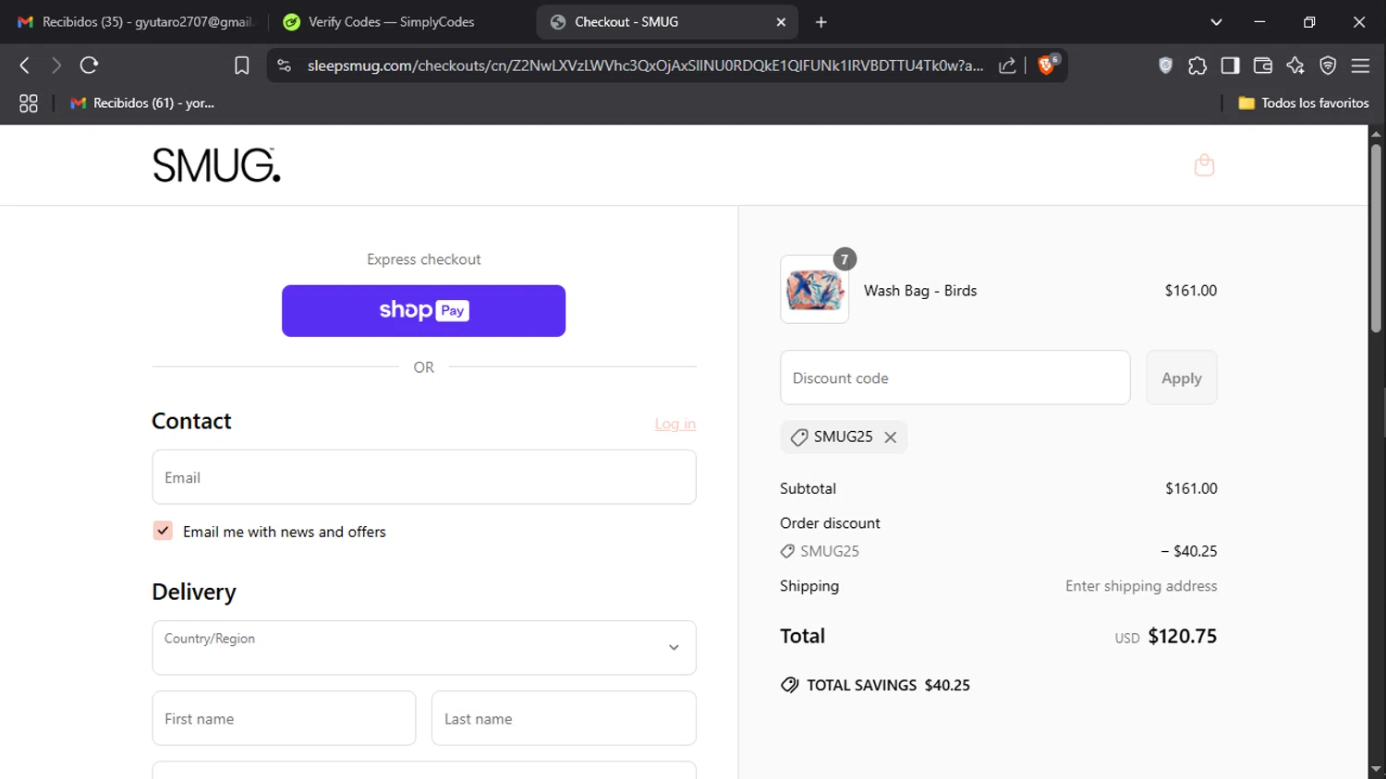This screenshot has width=1386, height=779.
Task: Click TOTAL SAVINGS $40.25 text
Action: click(888, 685)
